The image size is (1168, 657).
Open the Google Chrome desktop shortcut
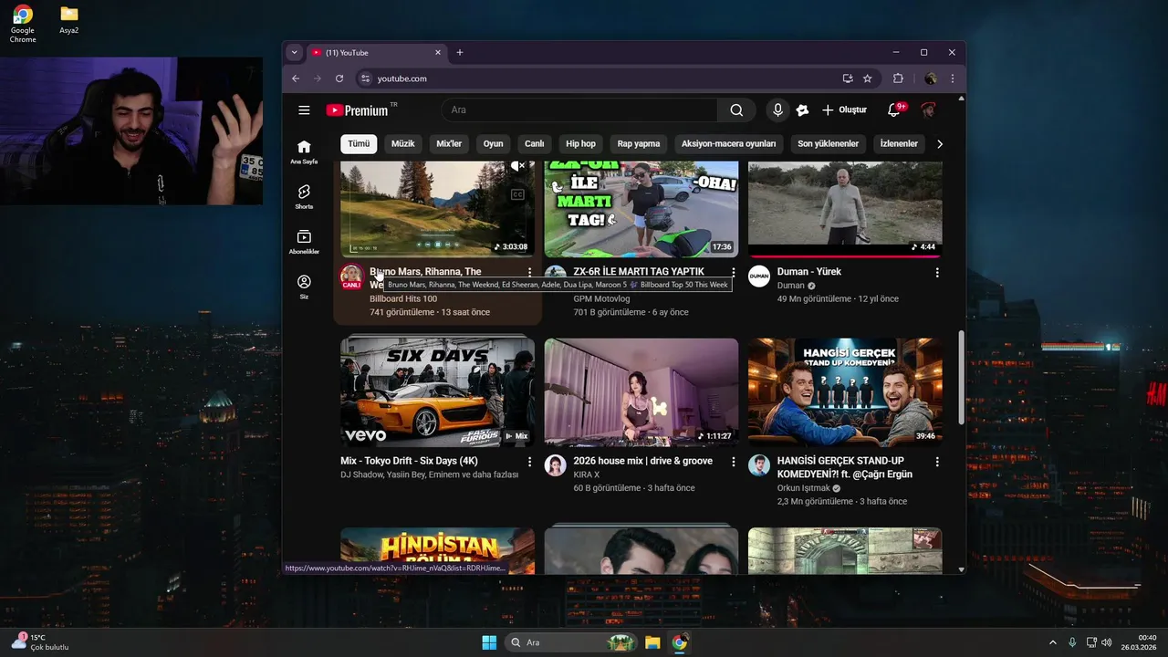pos(23,24)
